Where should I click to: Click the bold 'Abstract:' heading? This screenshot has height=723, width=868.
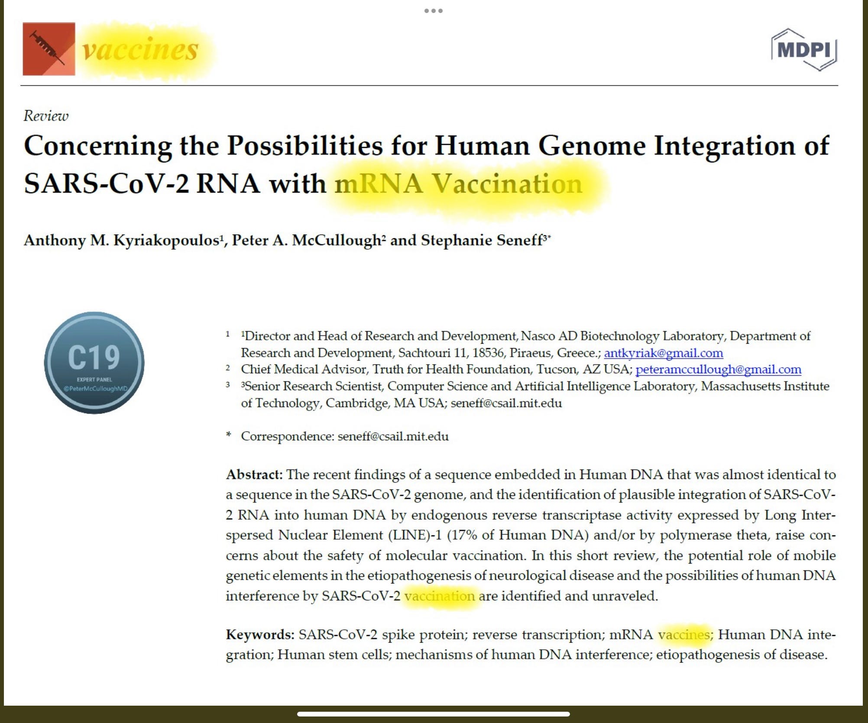click(254, 475)
